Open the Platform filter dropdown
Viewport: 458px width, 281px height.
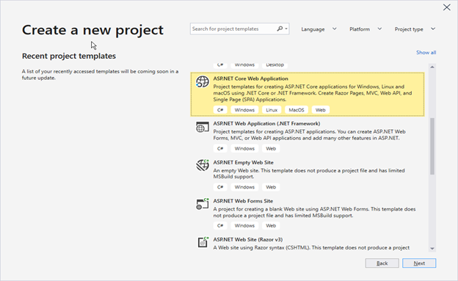(x=366, y=29)
